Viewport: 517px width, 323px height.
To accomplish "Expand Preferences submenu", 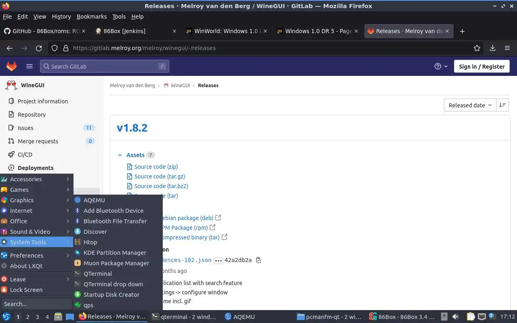I will tap(36, 256).
